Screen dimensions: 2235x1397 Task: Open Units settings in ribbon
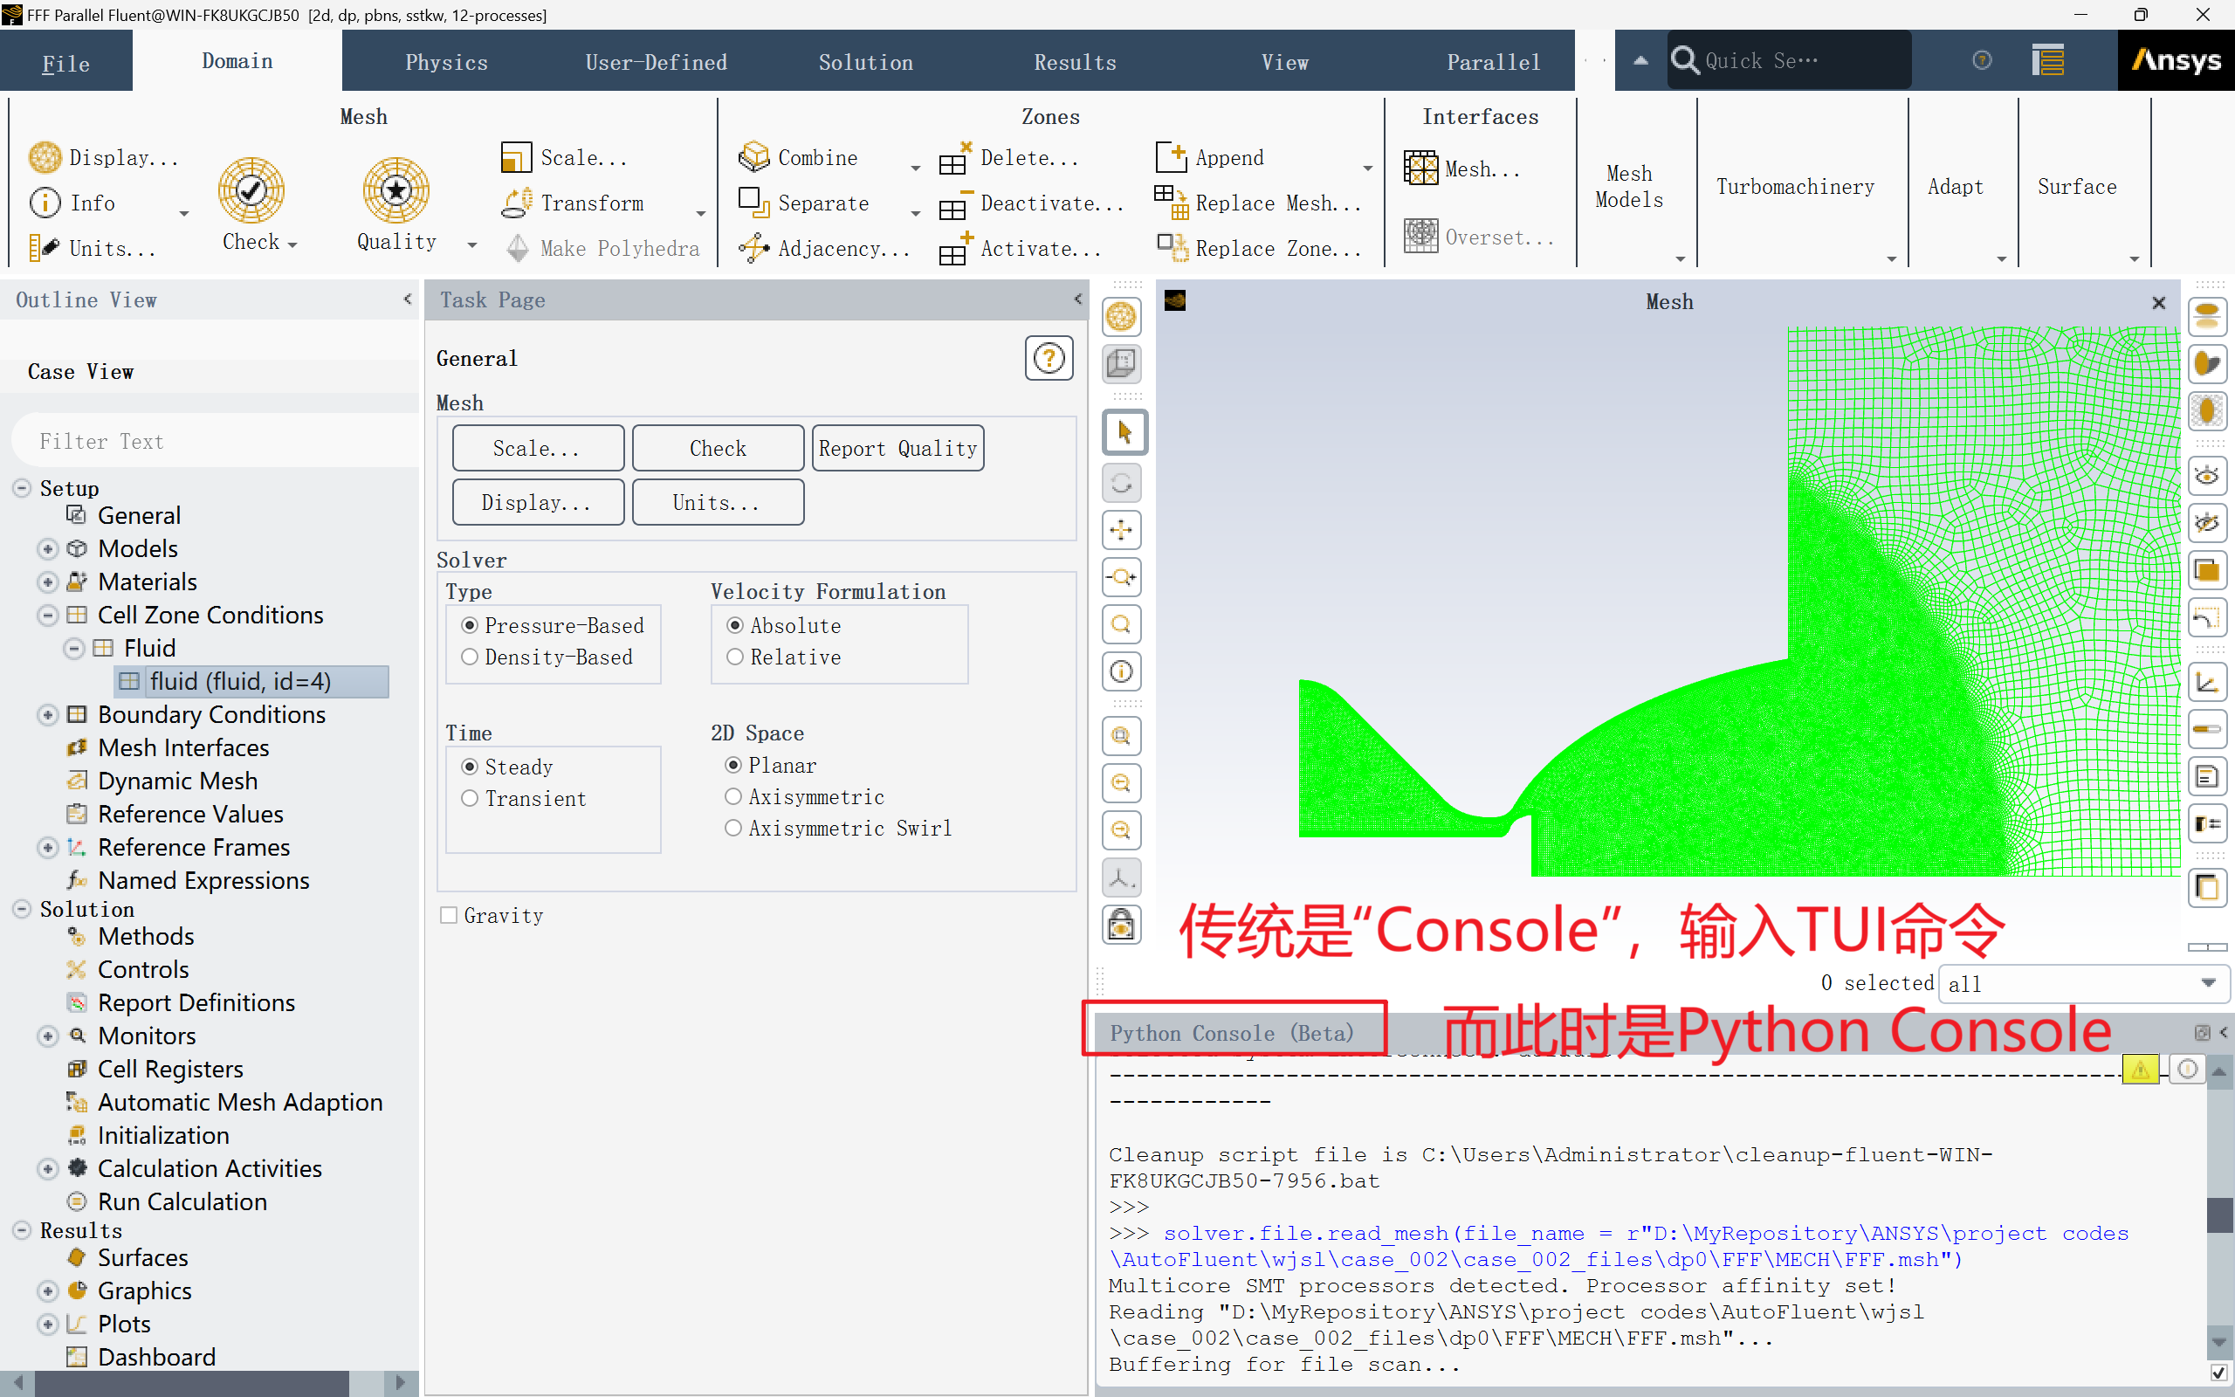pyautogui.click(x=45, y=249)
